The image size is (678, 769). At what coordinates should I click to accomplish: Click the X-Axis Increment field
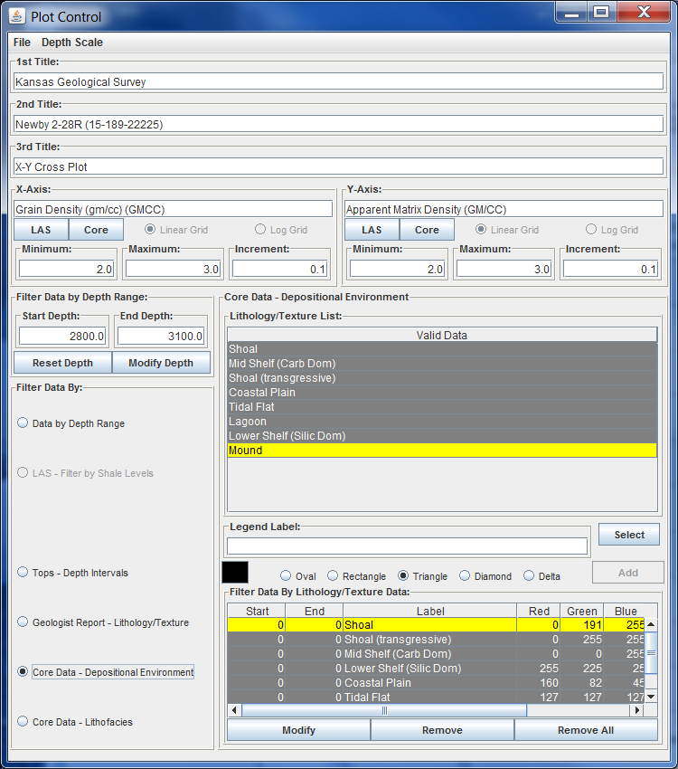click(x=279, y=269)
